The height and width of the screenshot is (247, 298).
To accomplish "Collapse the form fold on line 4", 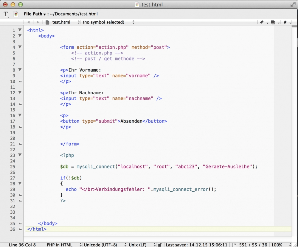I will point(20,47).
